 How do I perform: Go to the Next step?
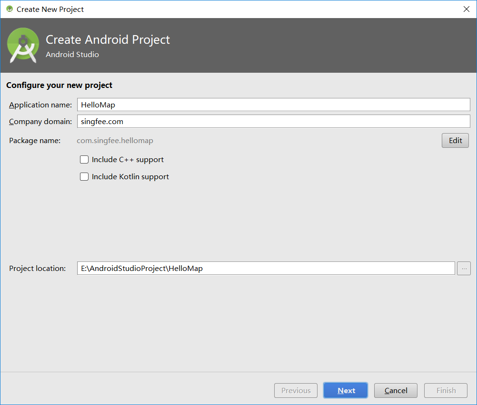tap(346, 390)
